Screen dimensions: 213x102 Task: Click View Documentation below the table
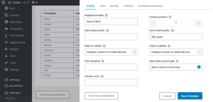point(52,95)
